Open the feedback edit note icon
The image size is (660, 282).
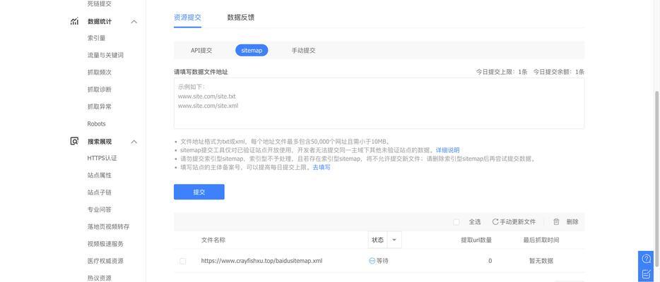tap(646, 274)
